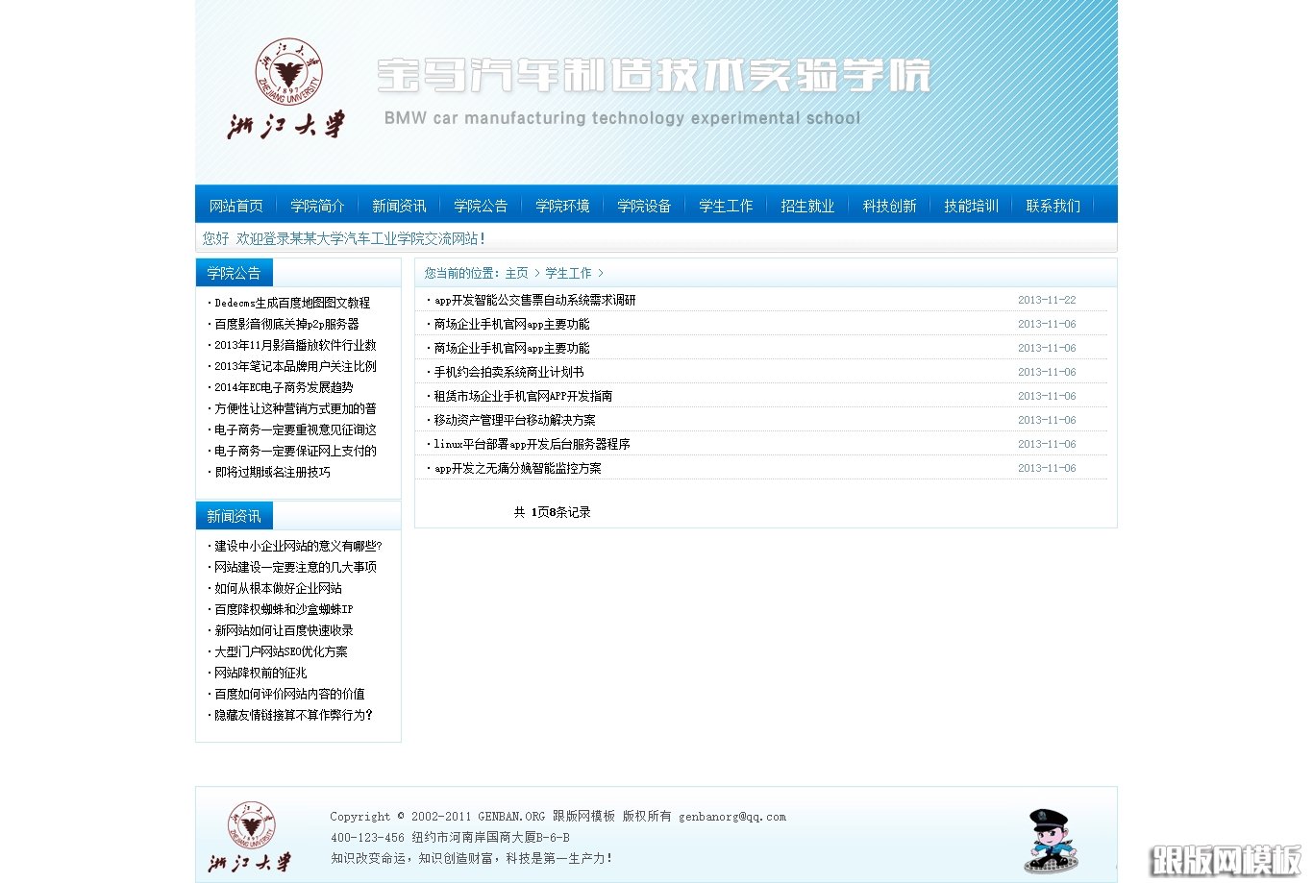Open the 新闻资讯 navigation item
The width and height of the screenshot is (1313, 883).
point(399,205)
